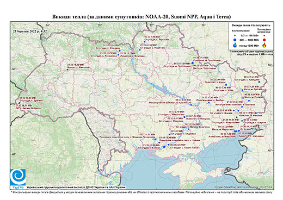283x200 pixels.
Task: Click the 200 — 1000 MW legend label
Action: click(250, 40)
